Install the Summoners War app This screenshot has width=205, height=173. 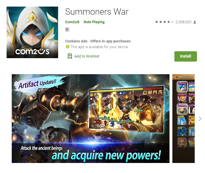point(186,56)
